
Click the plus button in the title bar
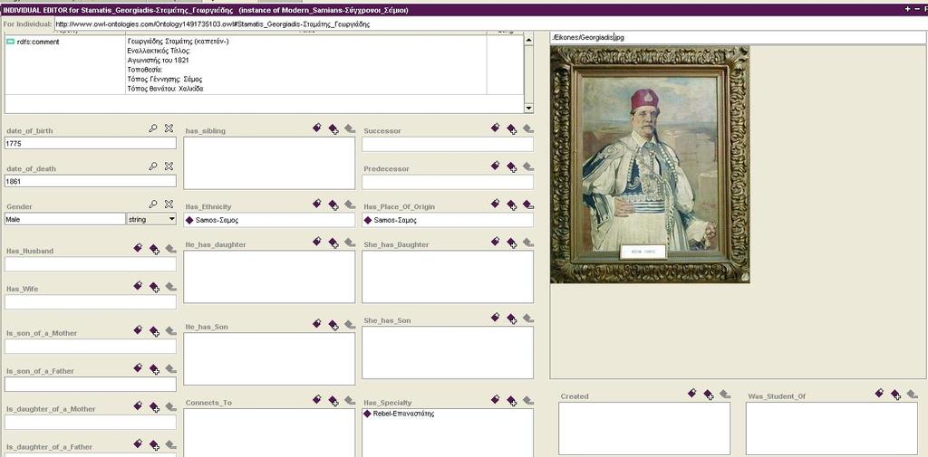(908, 9)
